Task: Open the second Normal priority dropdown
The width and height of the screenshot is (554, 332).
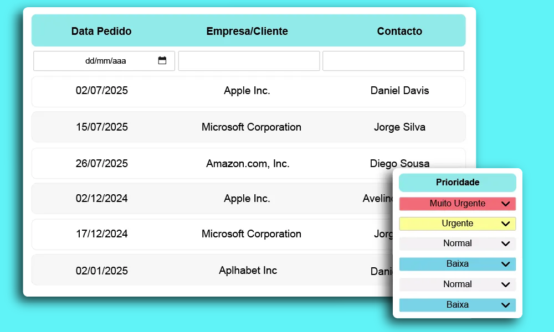Action: tap(505, 284)
